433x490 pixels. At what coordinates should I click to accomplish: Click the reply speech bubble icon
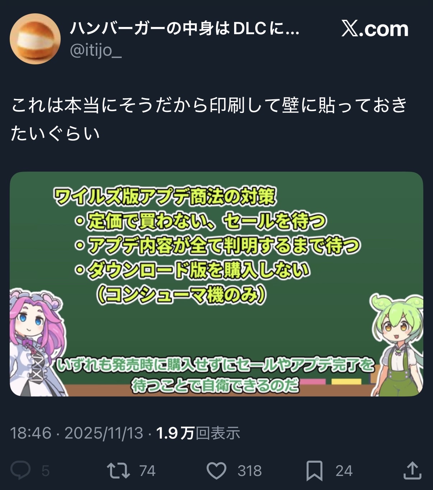point(20,470)
